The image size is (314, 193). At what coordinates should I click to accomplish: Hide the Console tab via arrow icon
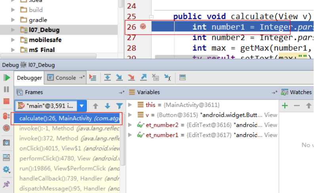pyautogui.click(x=82, y=77)
